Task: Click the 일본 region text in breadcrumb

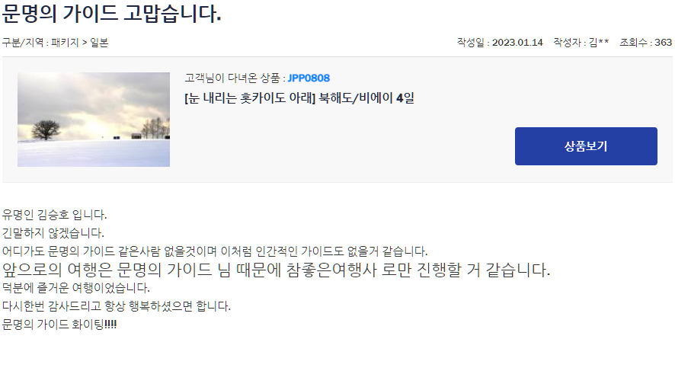Action: coord(100,43)
